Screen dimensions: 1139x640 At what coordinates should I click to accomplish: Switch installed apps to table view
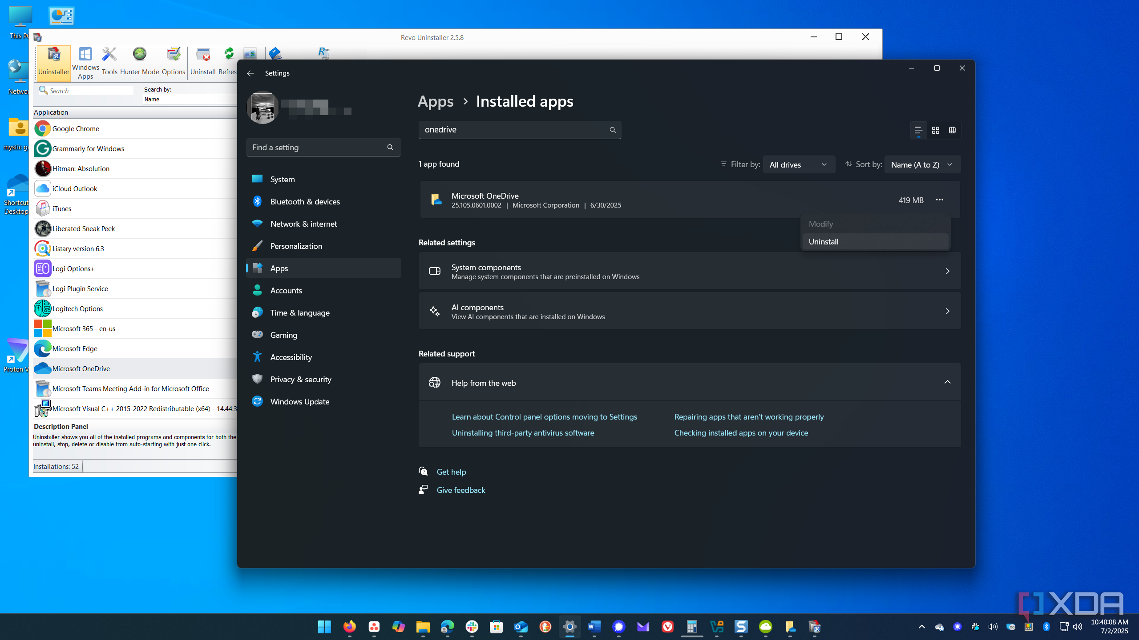952,130
